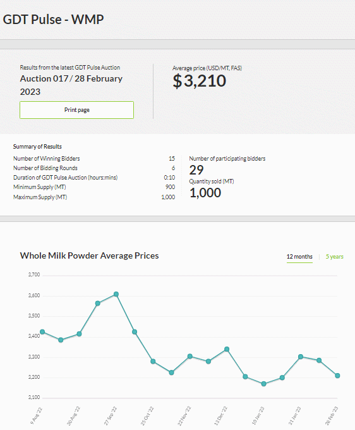Click the large quantity sold value 1,000
The image size is (355, 430).
click(x=205, y=193)
